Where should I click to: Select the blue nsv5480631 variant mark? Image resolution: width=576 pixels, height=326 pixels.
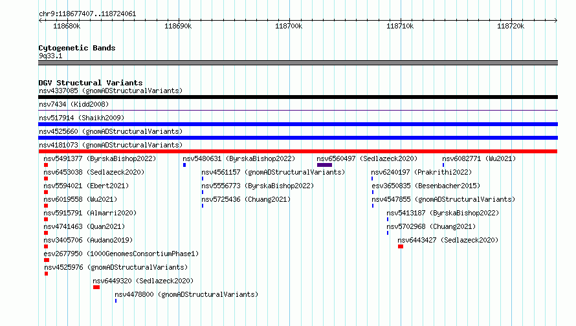point(184,165)
